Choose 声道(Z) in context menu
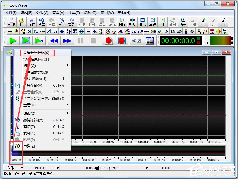238x179 pixels. [42, 146]
